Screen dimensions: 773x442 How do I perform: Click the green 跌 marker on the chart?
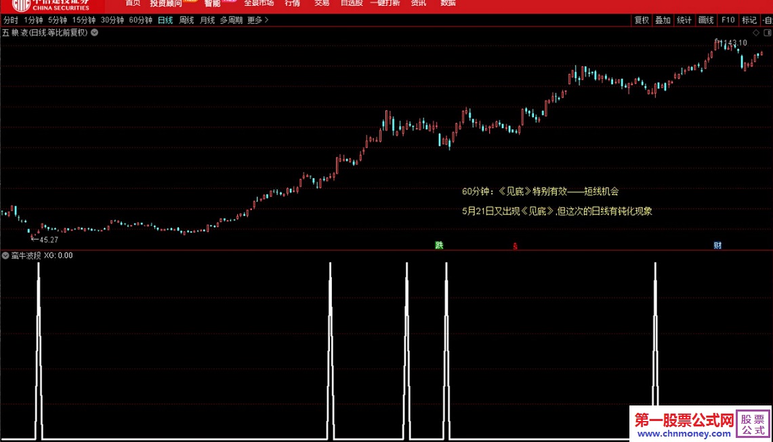(439, 246)
